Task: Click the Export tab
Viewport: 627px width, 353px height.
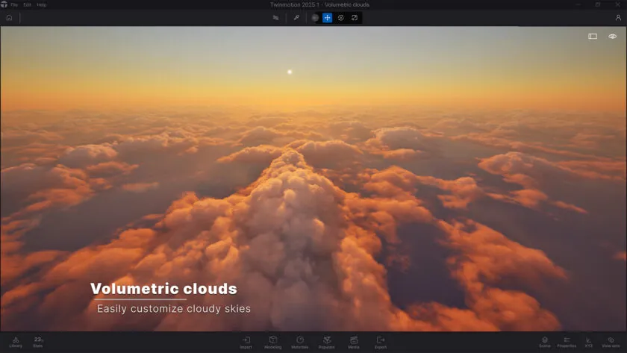Action: point(381,342)
